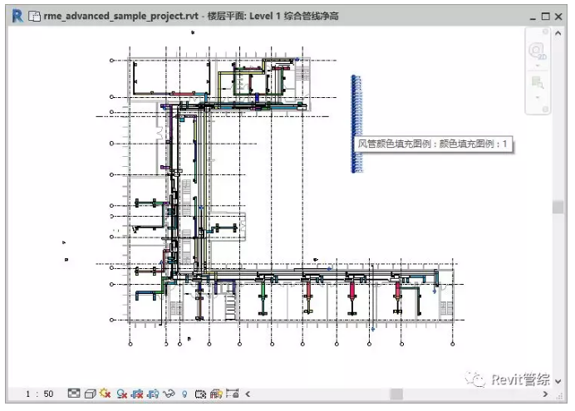575x411 pixels.
Task: Toggle shadows in the view control bar
Action: pos(122,394)
